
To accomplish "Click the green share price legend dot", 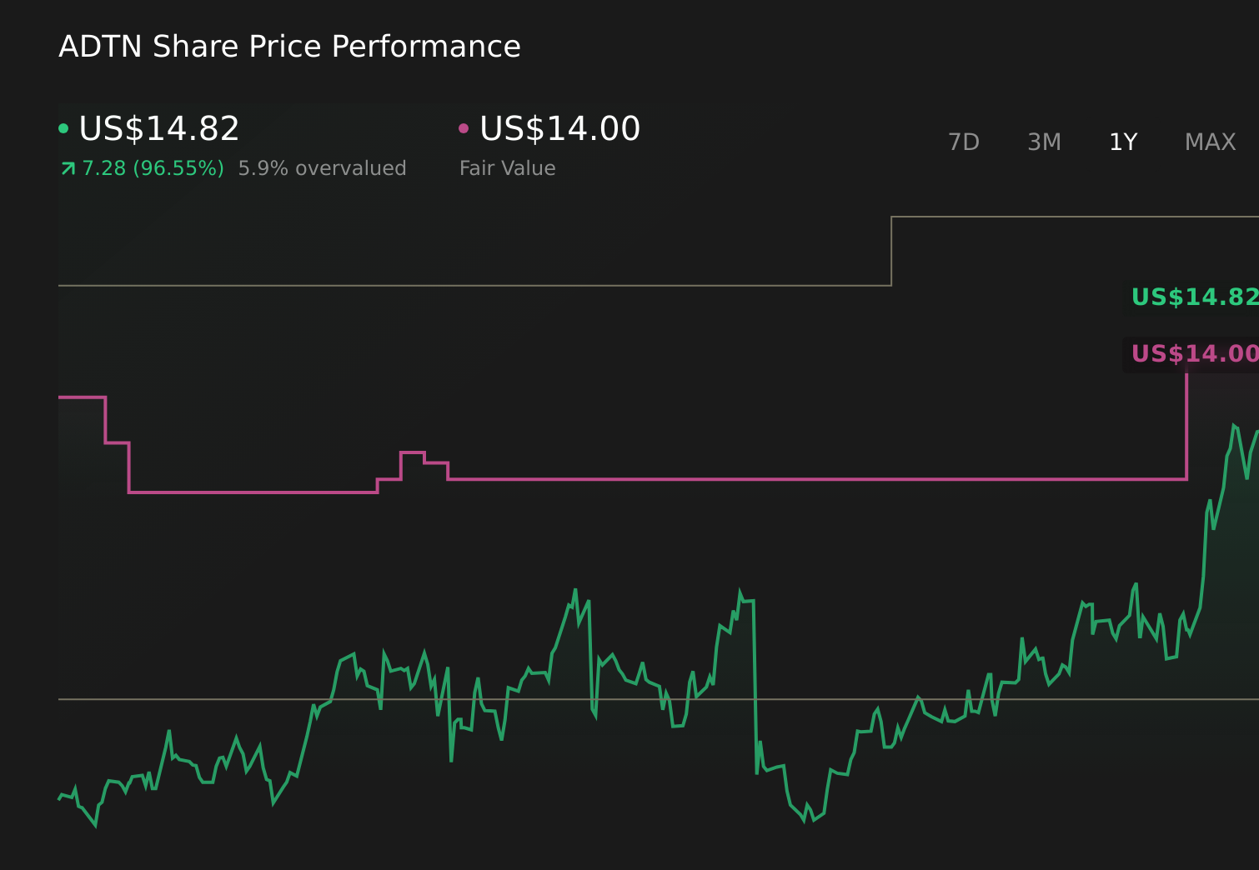I will [63, 127].
